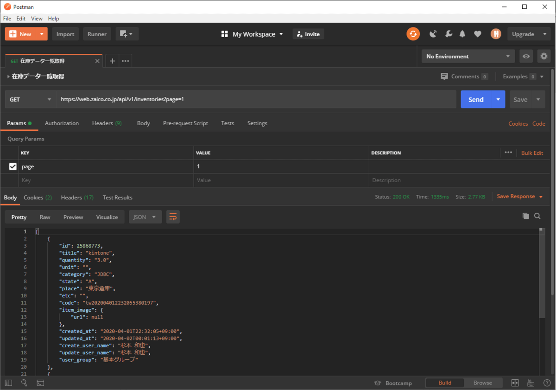The width and height of the screenshot is (556, 390).
Task: Open the wrench settings icon
Action: pos(448,34)
